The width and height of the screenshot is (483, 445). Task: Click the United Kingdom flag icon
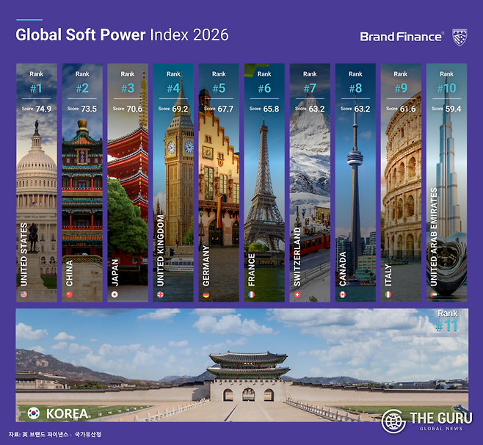tap(161, 294)
